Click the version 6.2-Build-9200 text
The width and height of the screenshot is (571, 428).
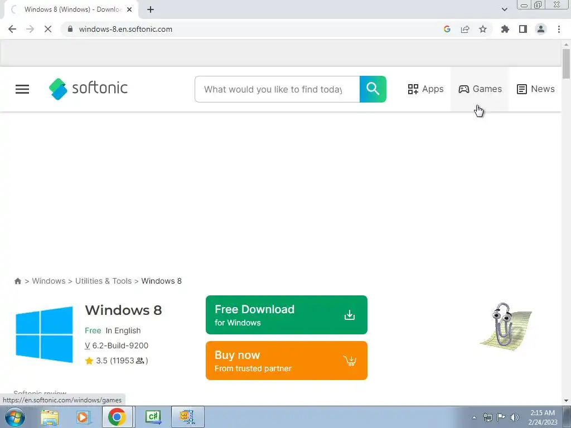117,346
